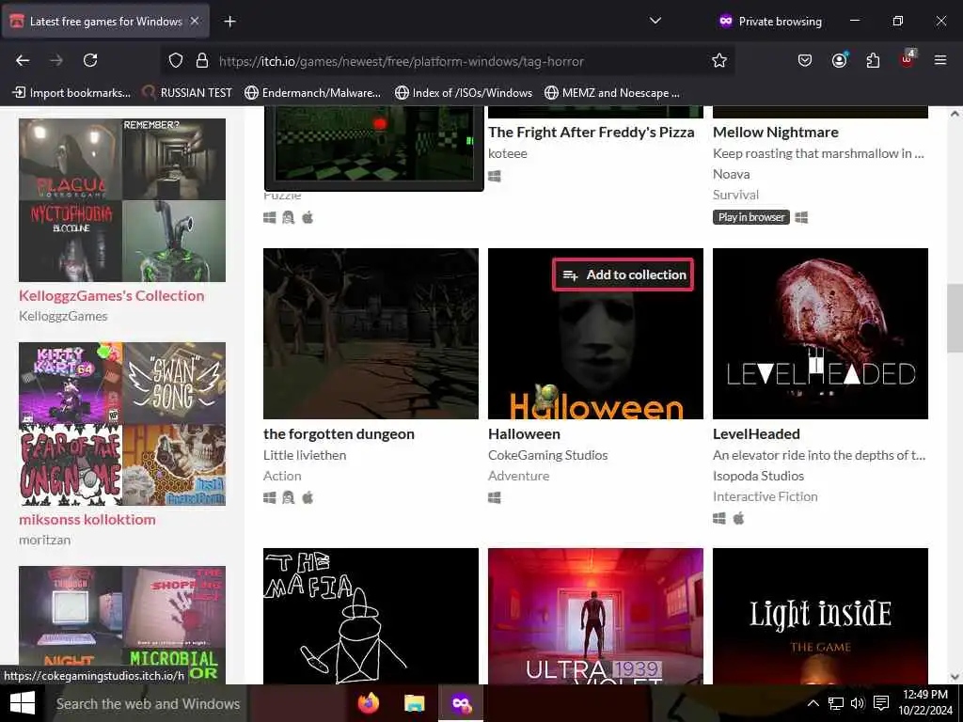The image size is (963, 722).
Task: Open miksonss kolloktiom collection link
Action: (87, 519)
